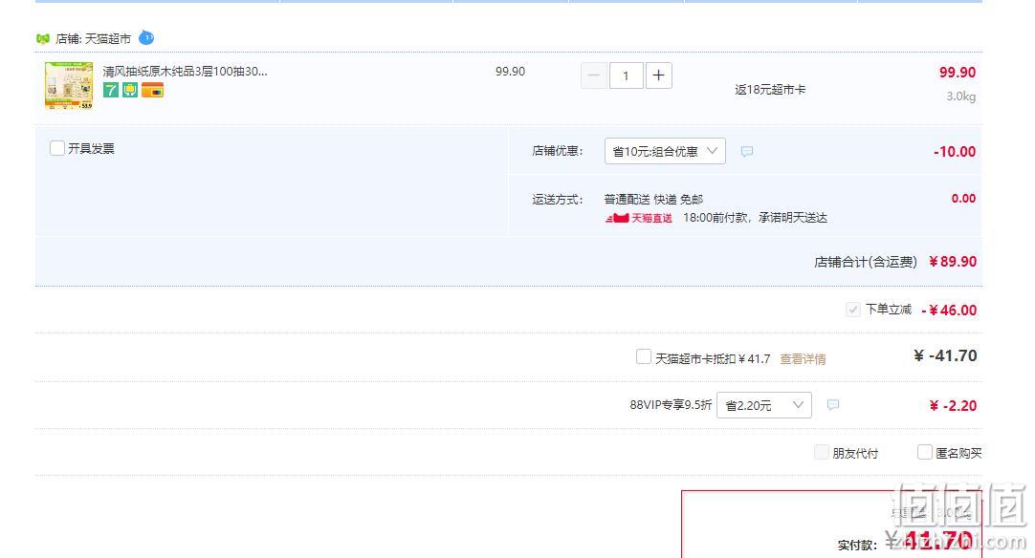Viewport: 1035px width, 558px height.
Task: Click the green shop icon beside 店铺
Action: click(43, 39)
